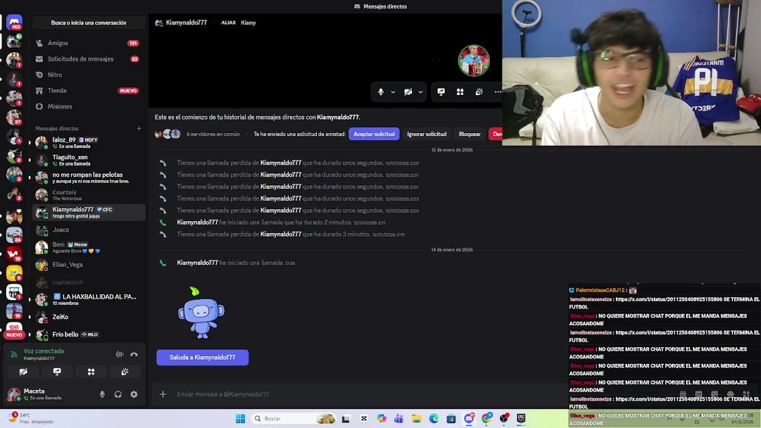The width and height of the screenshot is (761, 428).
Task: Open Task View on taskbar
Action: 345,418
